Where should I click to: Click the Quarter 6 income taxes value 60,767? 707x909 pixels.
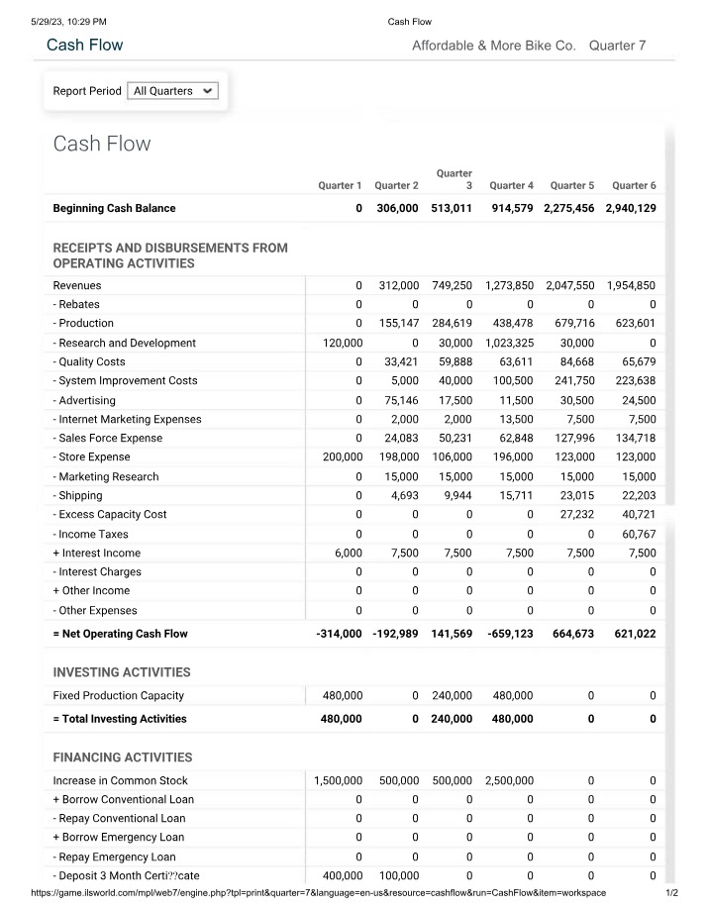pos(640,534)
